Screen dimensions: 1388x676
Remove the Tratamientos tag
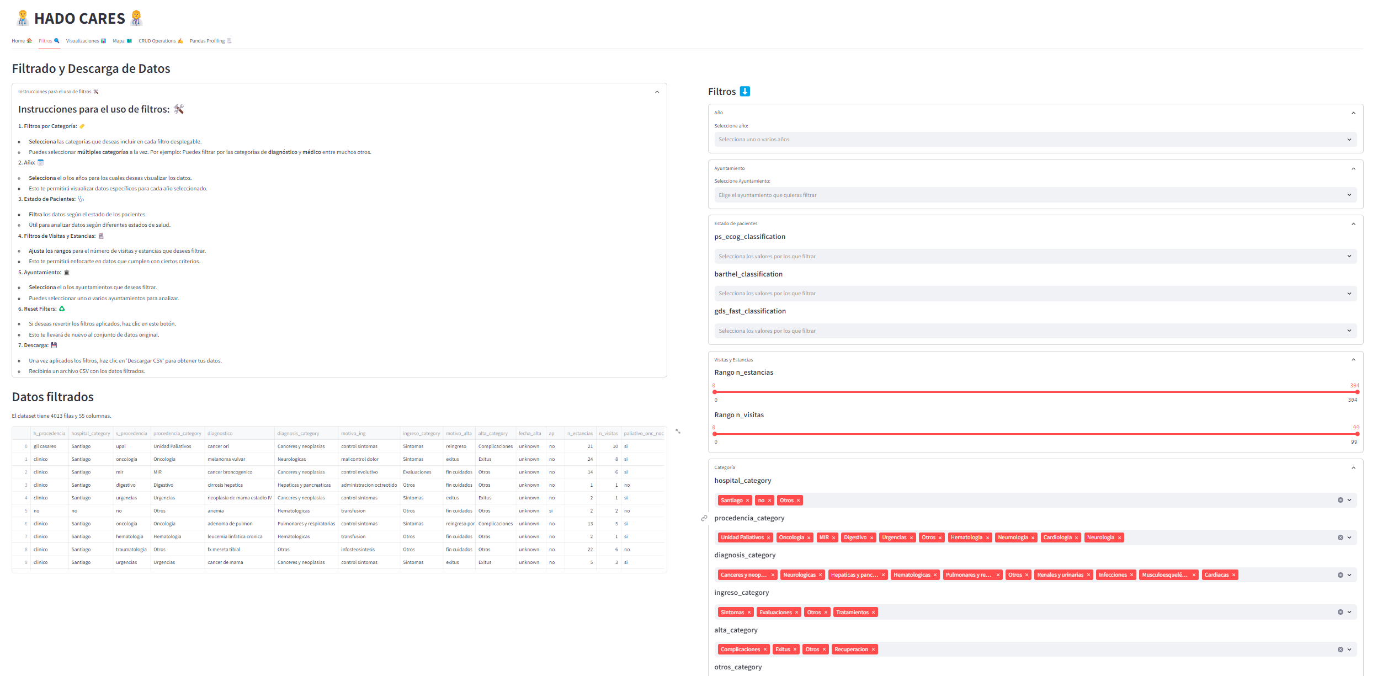873,613
